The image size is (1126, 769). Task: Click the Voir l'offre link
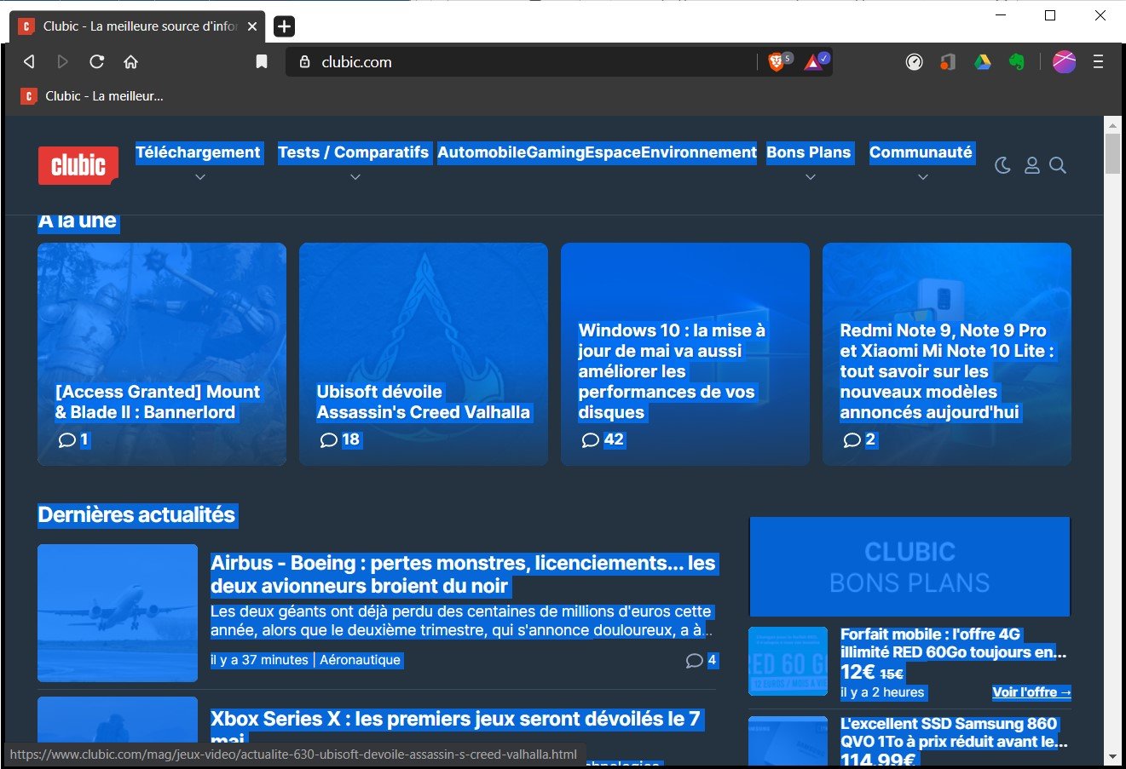tap(1031, 692)
